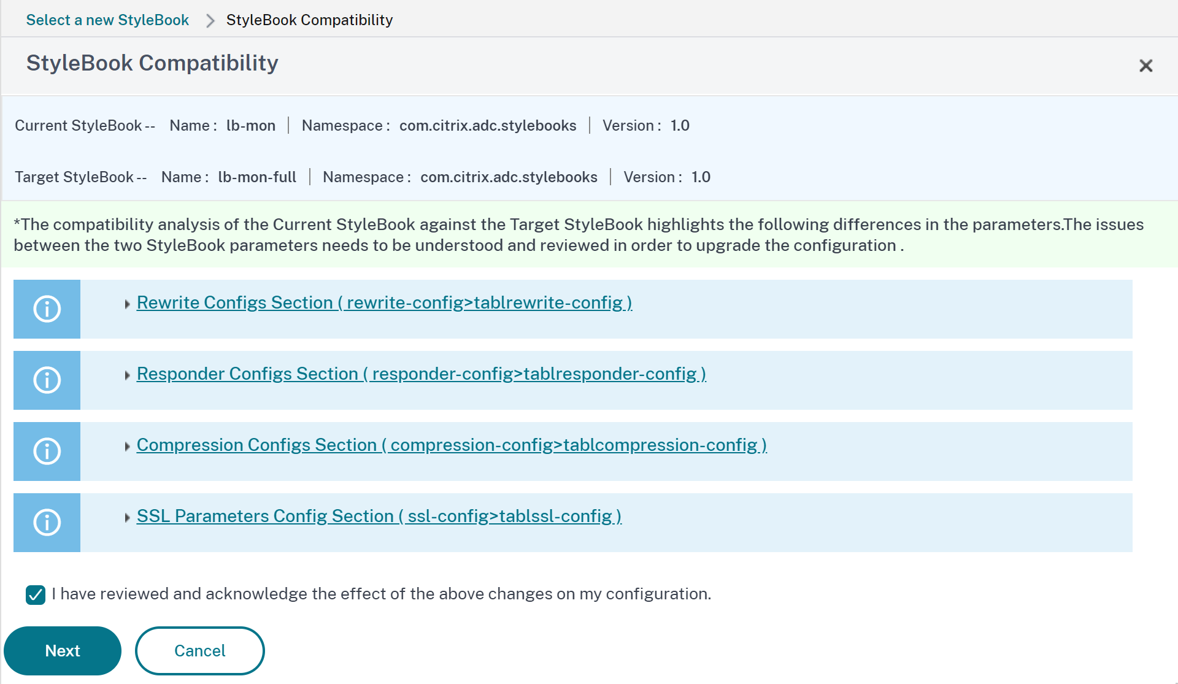Screen dimensions: 1178x684
Task: Click info icon beside Responder Configs Section
Action: (47, 380)
